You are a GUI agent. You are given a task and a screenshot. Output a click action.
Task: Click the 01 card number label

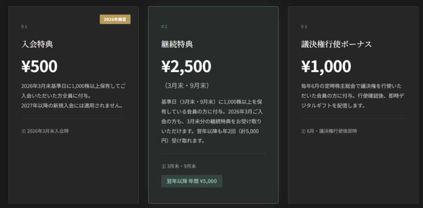point(24,27)
